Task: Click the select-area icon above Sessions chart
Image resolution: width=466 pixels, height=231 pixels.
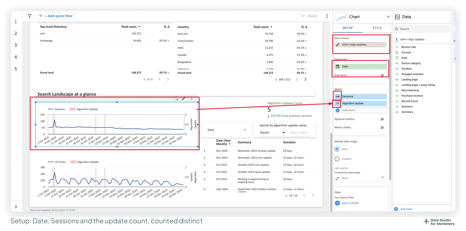Action: 176,99
